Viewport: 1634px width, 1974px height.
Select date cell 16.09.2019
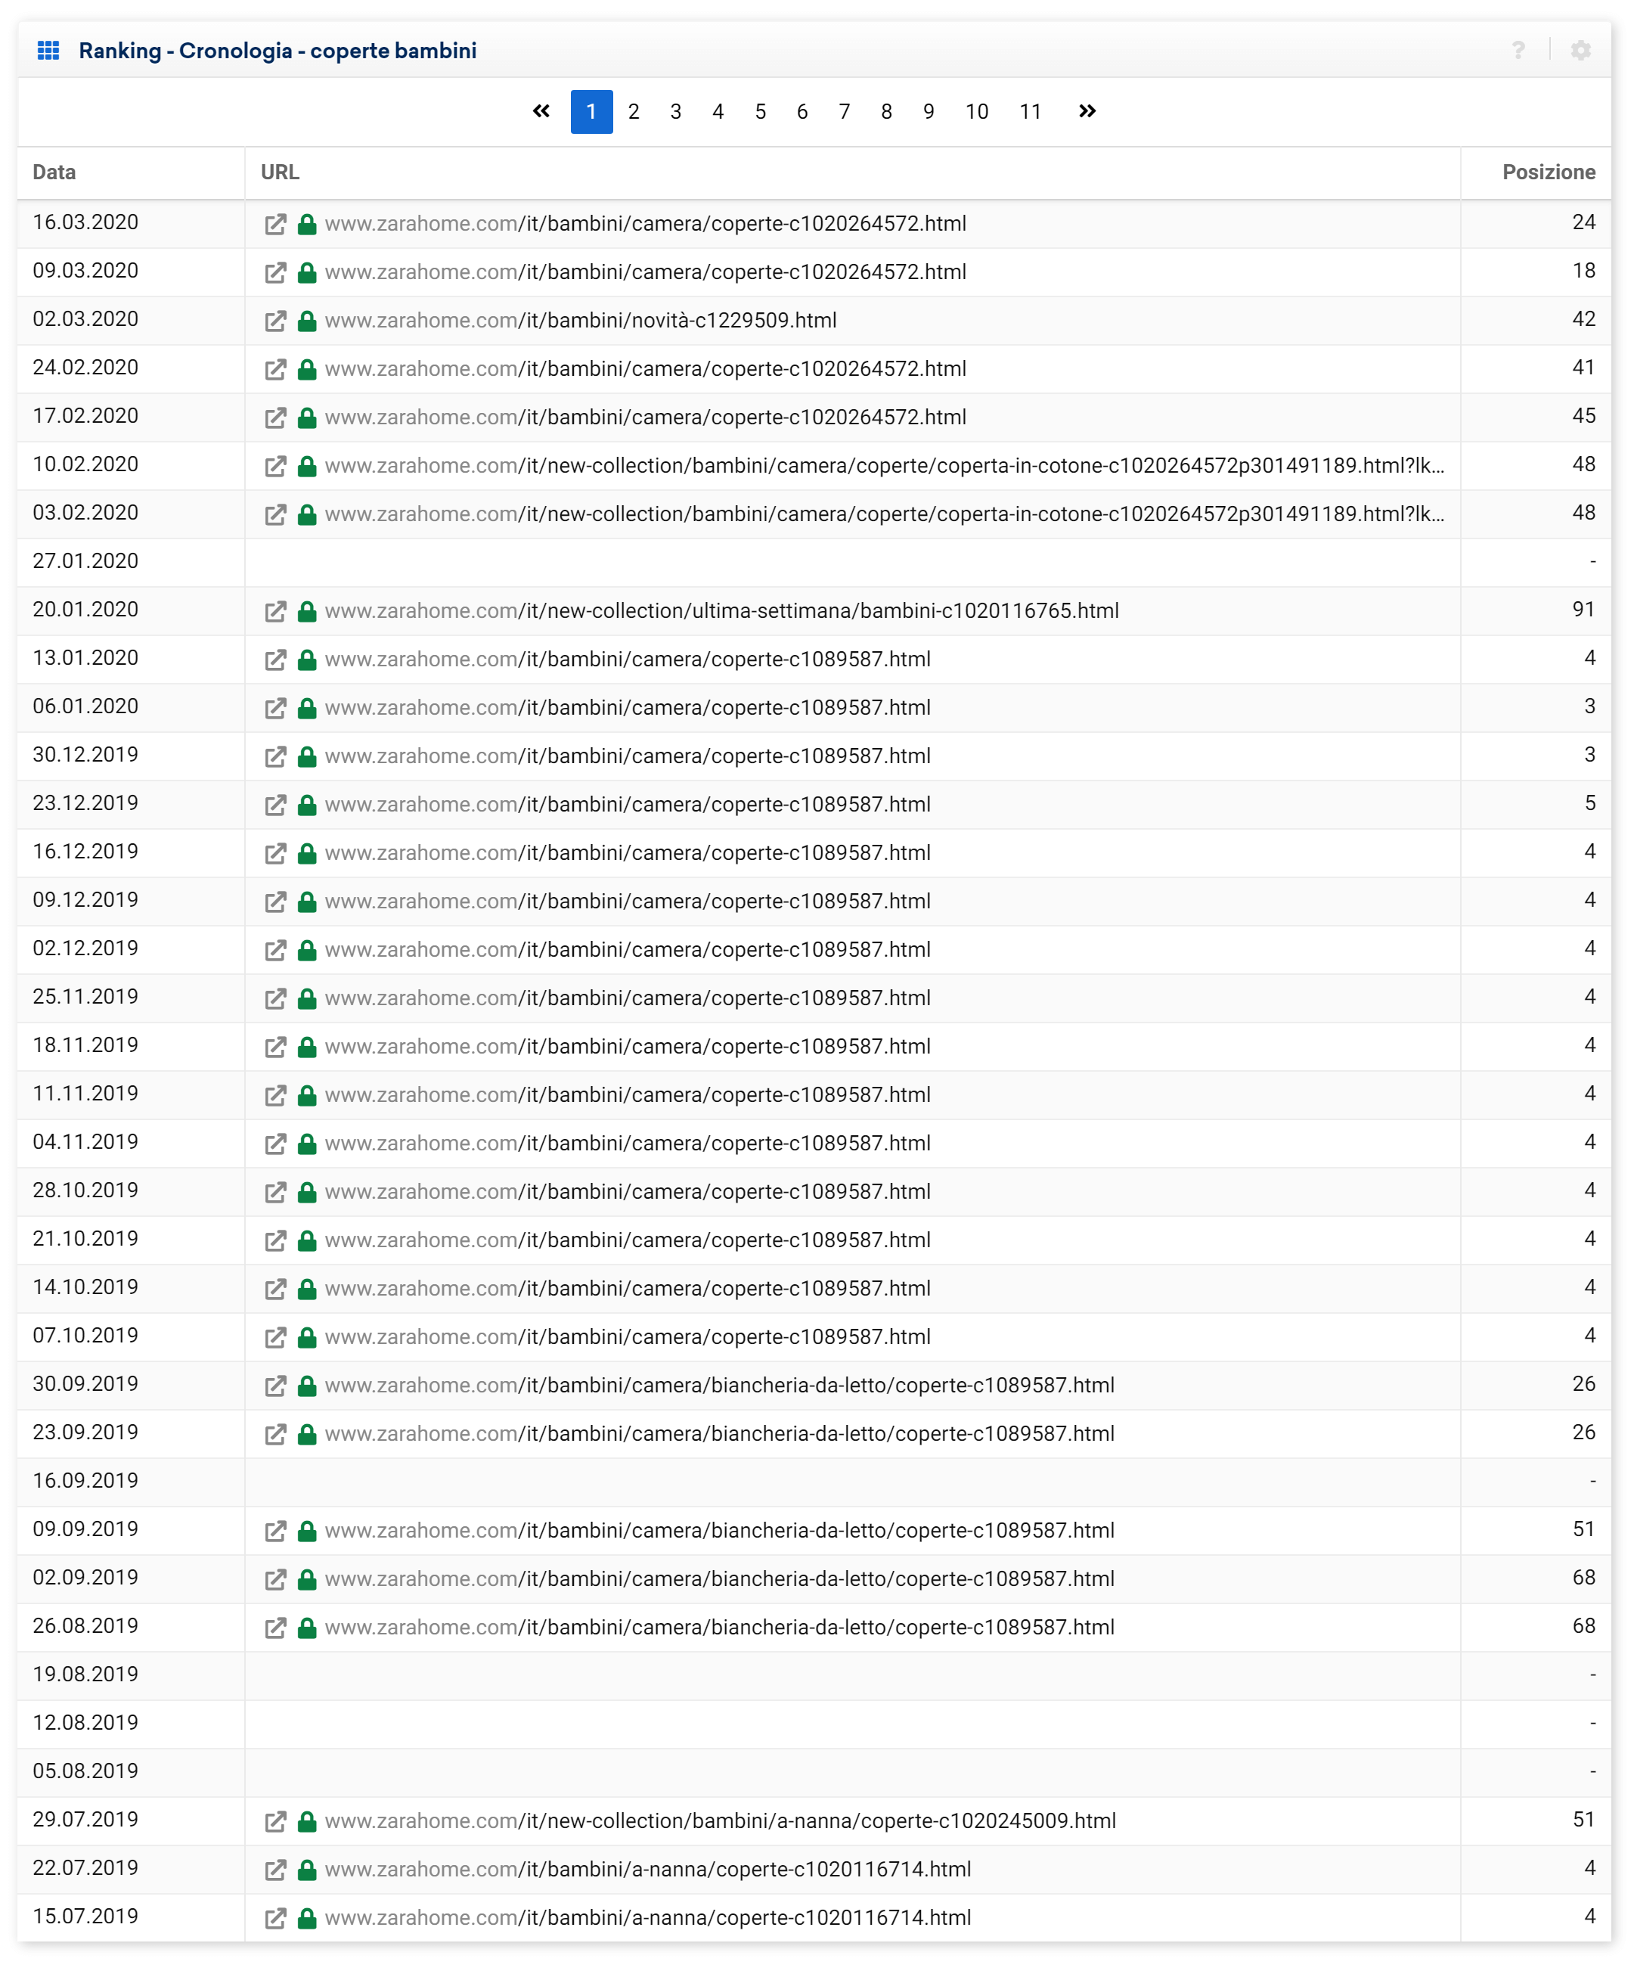(x=85, y=1482)
